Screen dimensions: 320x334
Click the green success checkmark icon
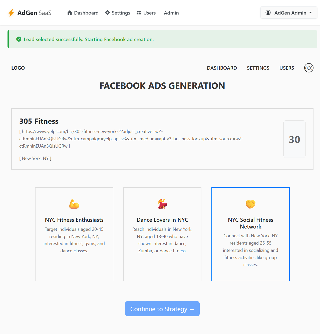[x=19, y=39]
